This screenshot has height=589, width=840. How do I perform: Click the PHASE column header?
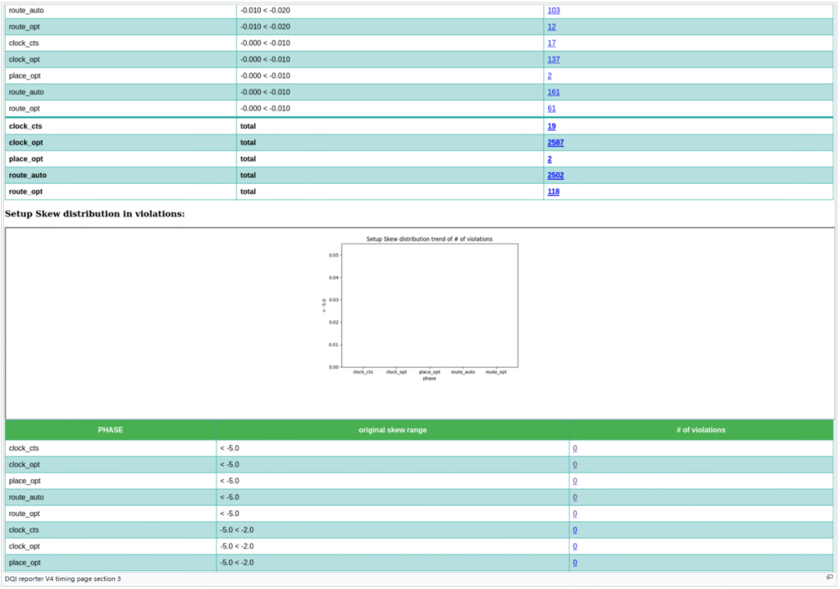point(111,430)
